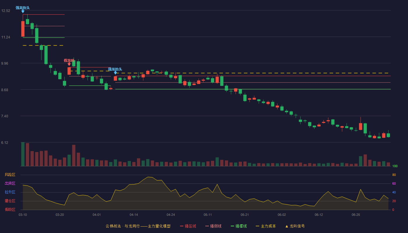Click the 03-20 date label
The height and width of the screenshot is (233, 408).
point(60,215)
